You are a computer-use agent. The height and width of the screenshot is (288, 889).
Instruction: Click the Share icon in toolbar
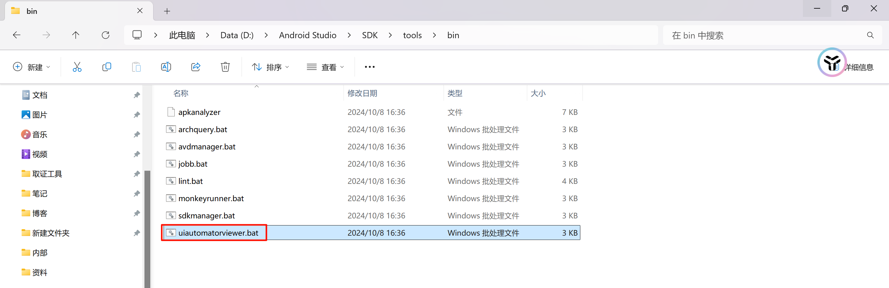pos(196,67)
